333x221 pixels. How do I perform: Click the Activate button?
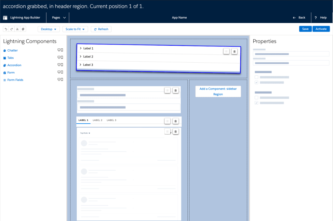[x=321, y=29]
